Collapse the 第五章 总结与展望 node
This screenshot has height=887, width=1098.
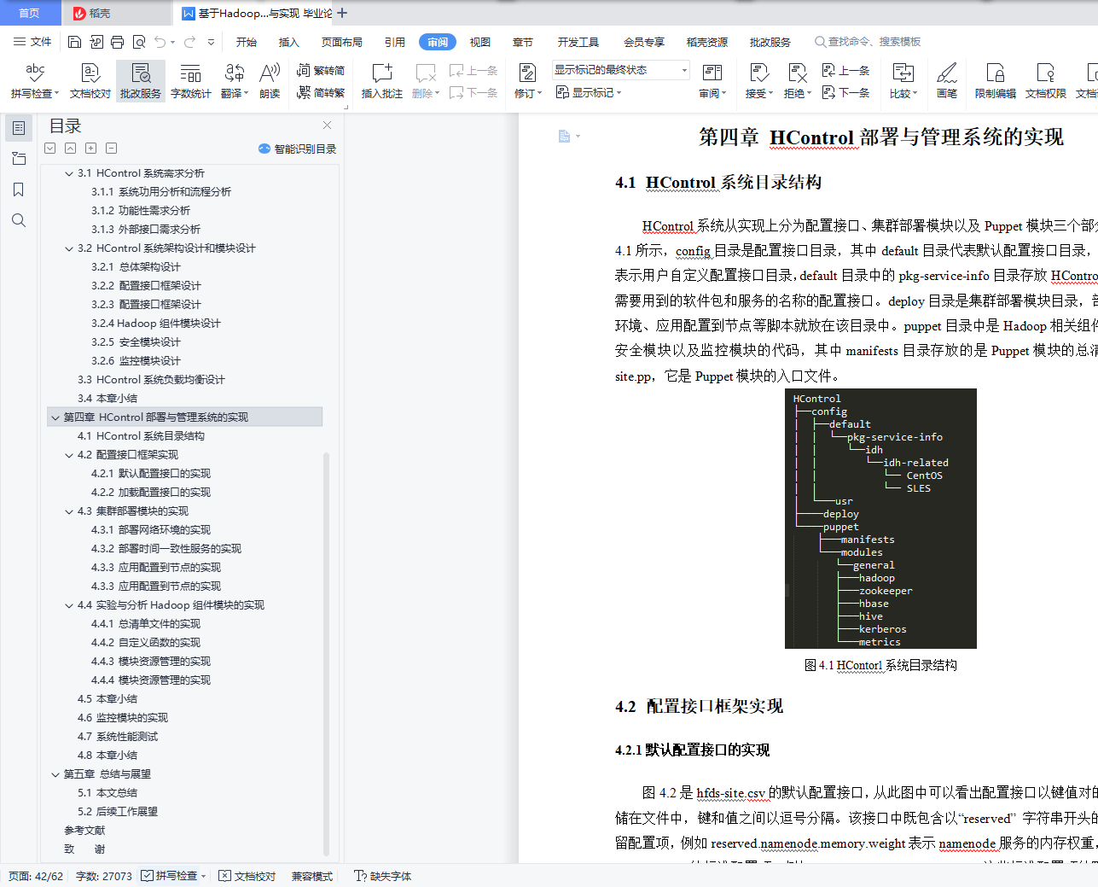pyautogui.click(x=55, y=774)
